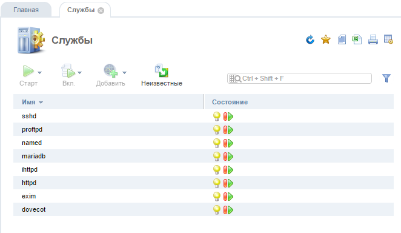Click the Состояние column header
The width and height of the screenshot is (401, 233).
230,102
